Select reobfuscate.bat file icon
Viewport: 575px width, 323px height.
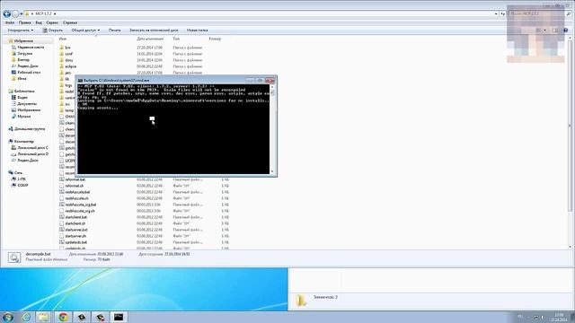(62, 192)
